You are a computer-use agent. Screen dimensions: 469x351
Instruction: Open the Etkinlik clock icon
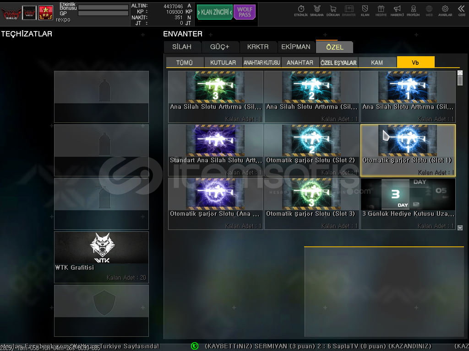(x=301, y=11)
